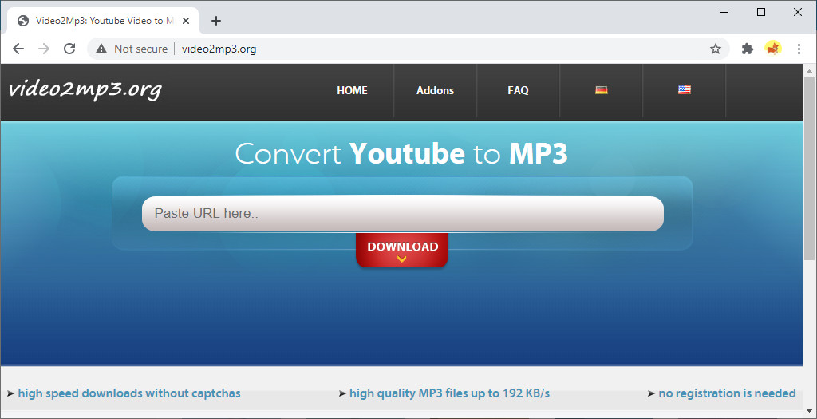Screen dimensions: 817x419
Task: Click 'no registration is needed' text
Action: (x=727, y=393)
